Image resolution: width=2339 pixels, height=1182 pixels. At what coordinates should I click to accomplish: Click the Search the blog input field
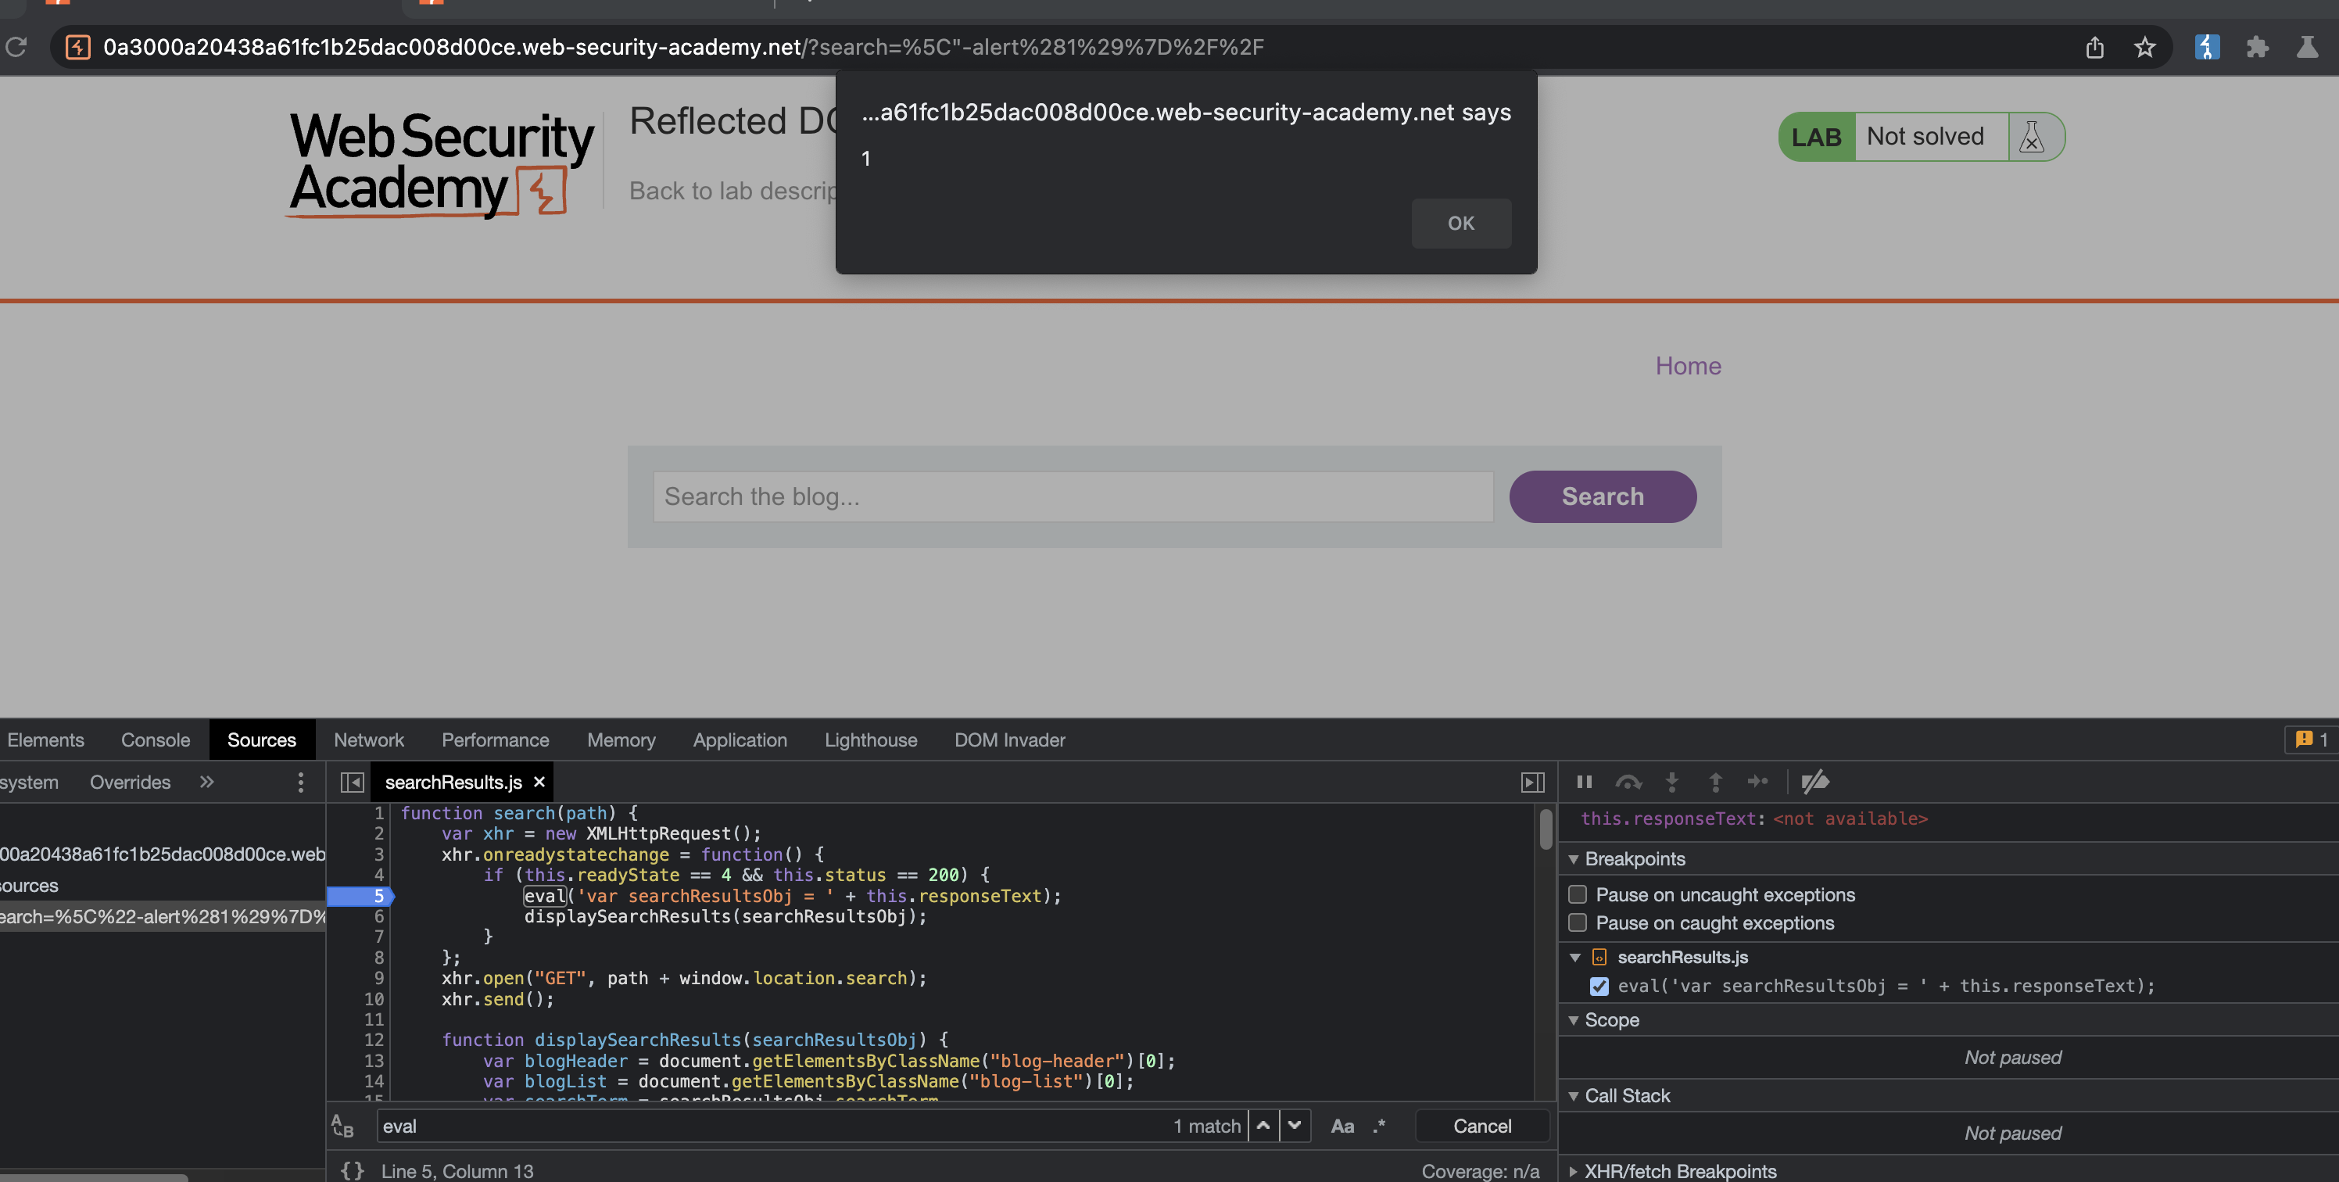point(1073,496)
